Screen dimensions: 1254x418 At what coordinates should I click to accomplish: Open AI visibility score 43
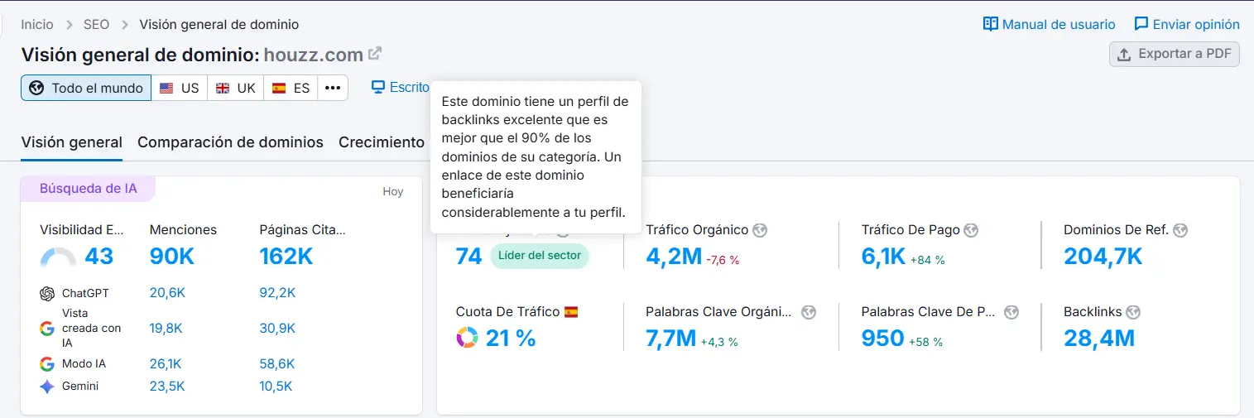coord(98,257)
